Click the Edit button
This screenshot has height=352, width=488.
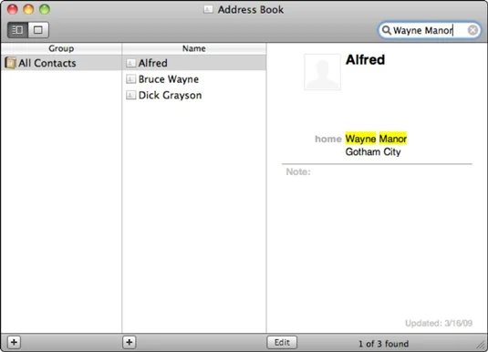[282, 342]
